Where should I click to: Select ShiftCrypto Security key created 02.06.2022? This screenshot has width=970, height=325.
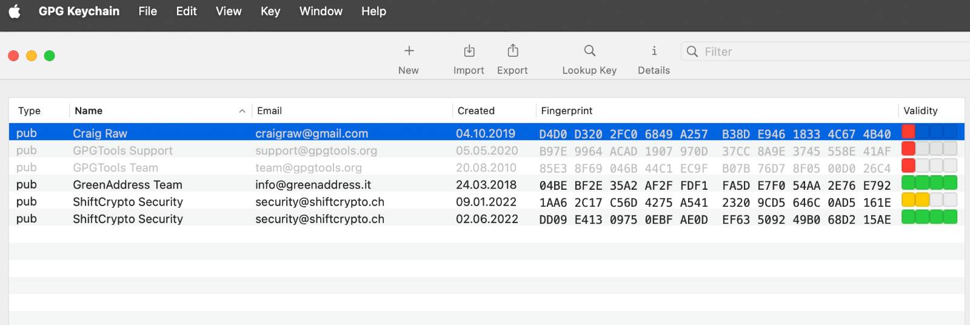[x=127, y=219]
